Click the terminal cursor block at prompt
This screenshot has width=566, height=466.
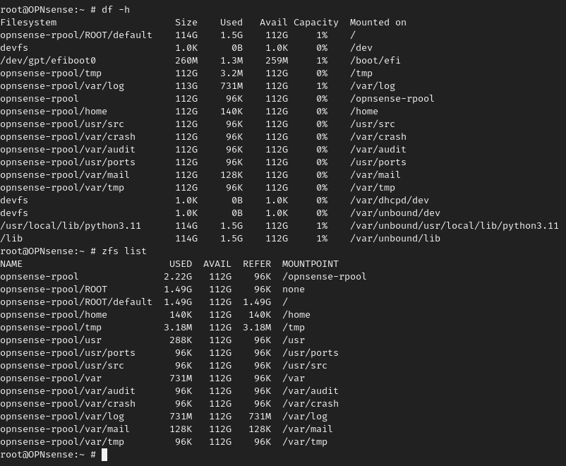click(104, 455)
